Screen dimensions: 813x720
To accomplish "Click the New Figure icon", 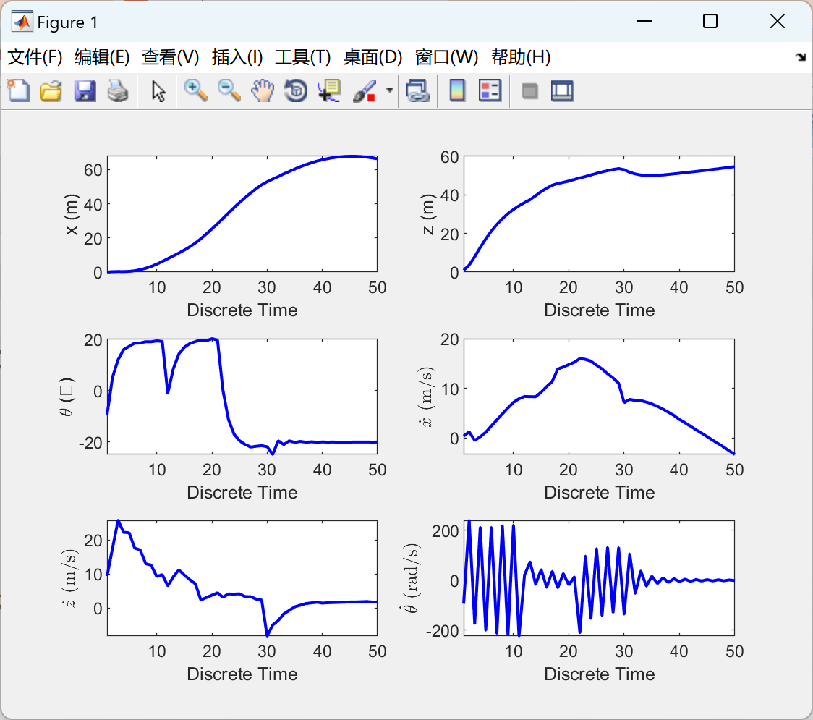I will coord(18,90).
